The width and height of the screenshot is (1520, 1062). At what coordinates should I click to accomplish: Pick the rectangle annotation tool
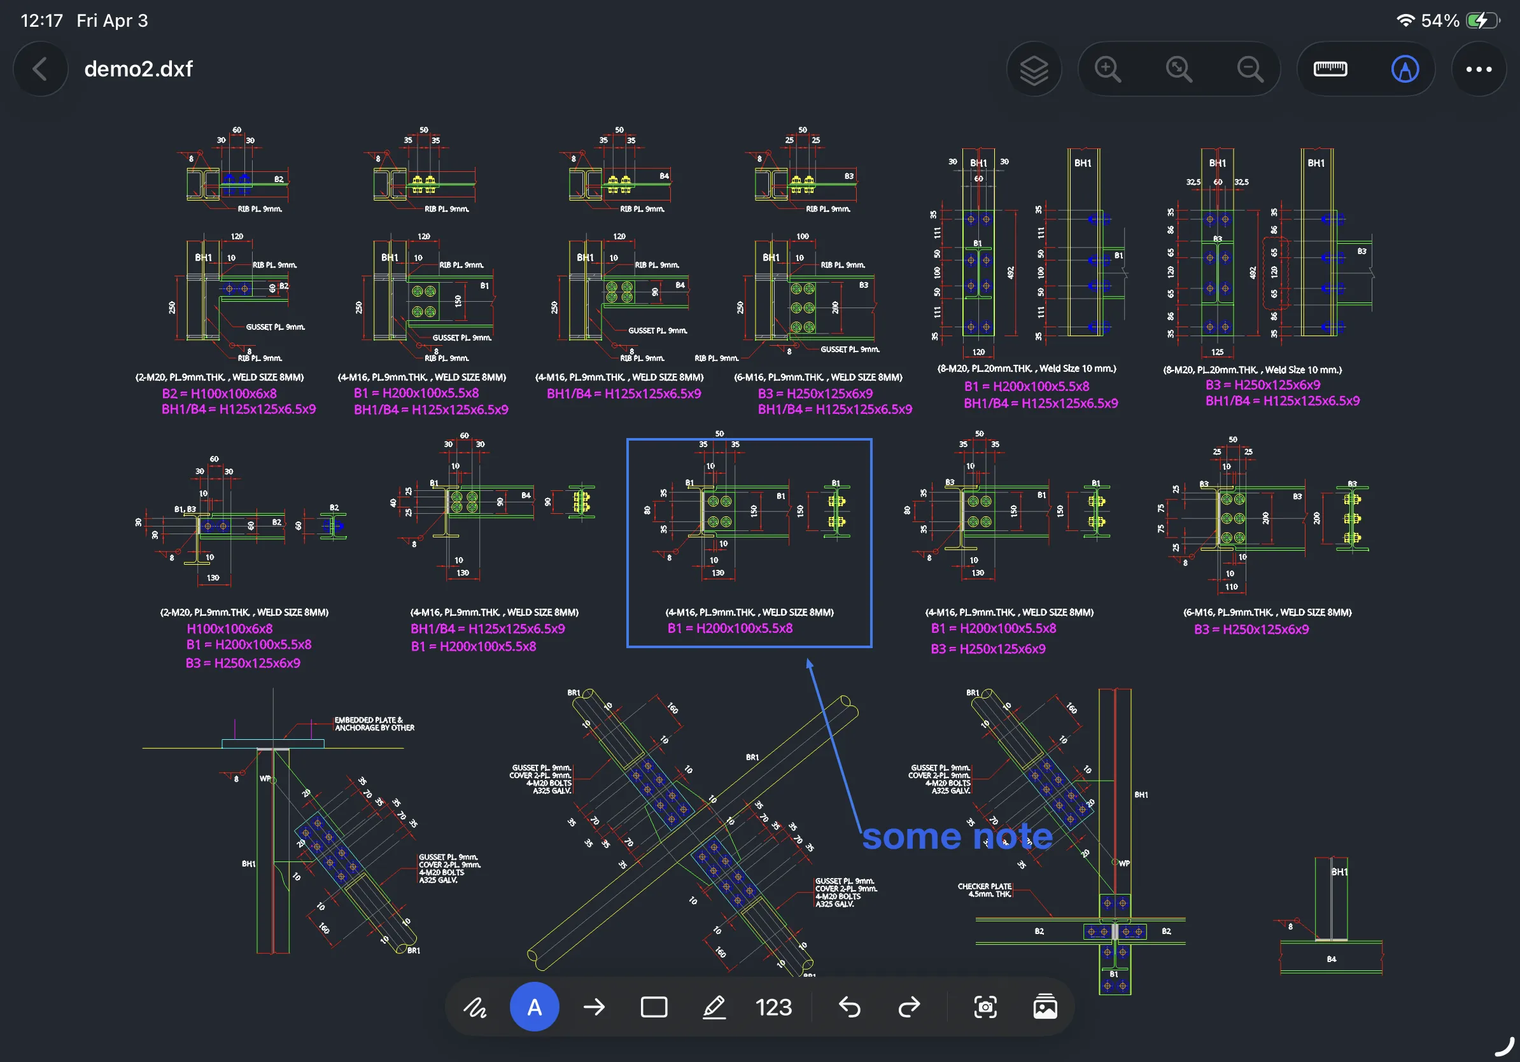pyautogui.click(x=654, y=1007)
